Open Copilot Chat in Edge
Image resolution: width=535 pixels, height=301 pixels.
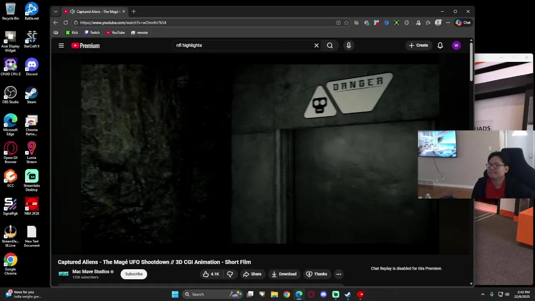point(463,23)
